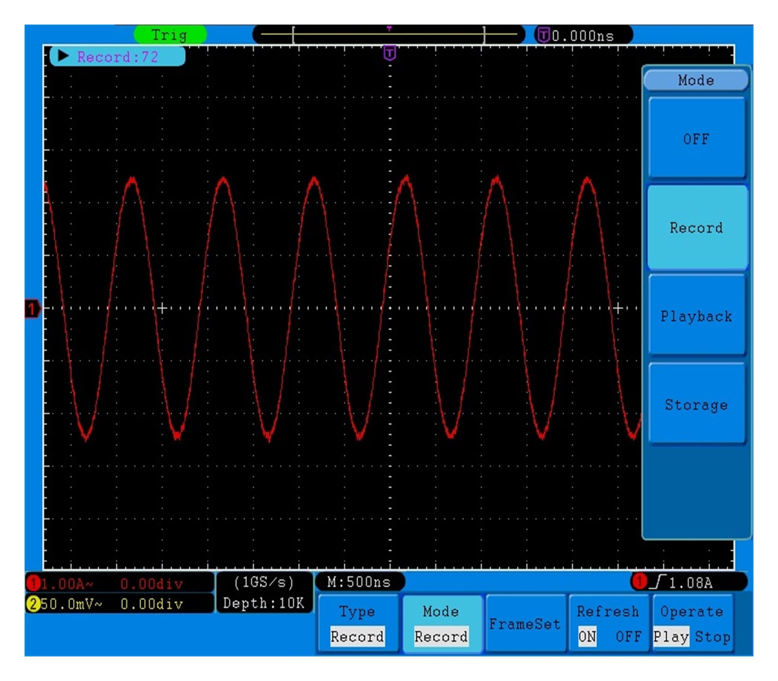
Task: Click the green Trig status indicator
Action: (170, 35)
